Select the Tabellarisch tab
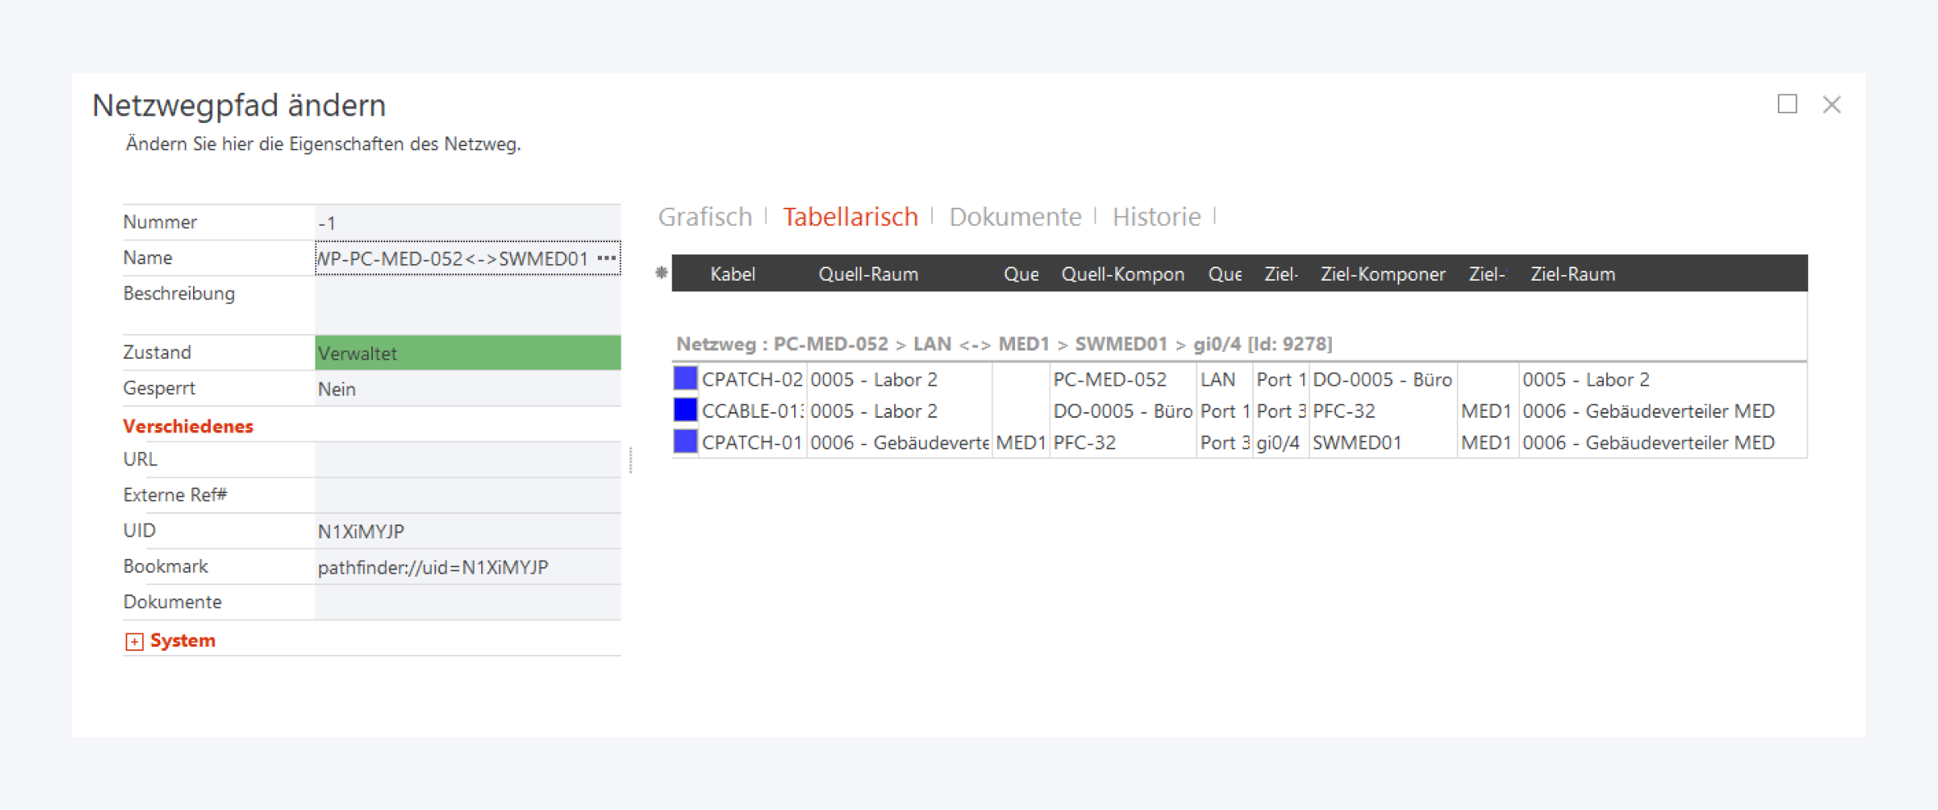The width and height of the screenshot is (1938, 810). coord(850,217)
